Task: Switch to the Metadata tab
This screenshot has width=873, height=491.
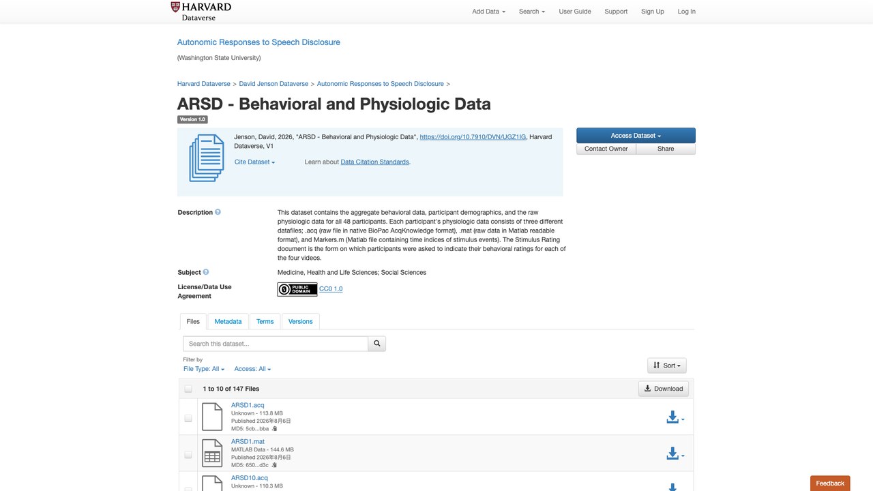Action: [x=228, y=321]
